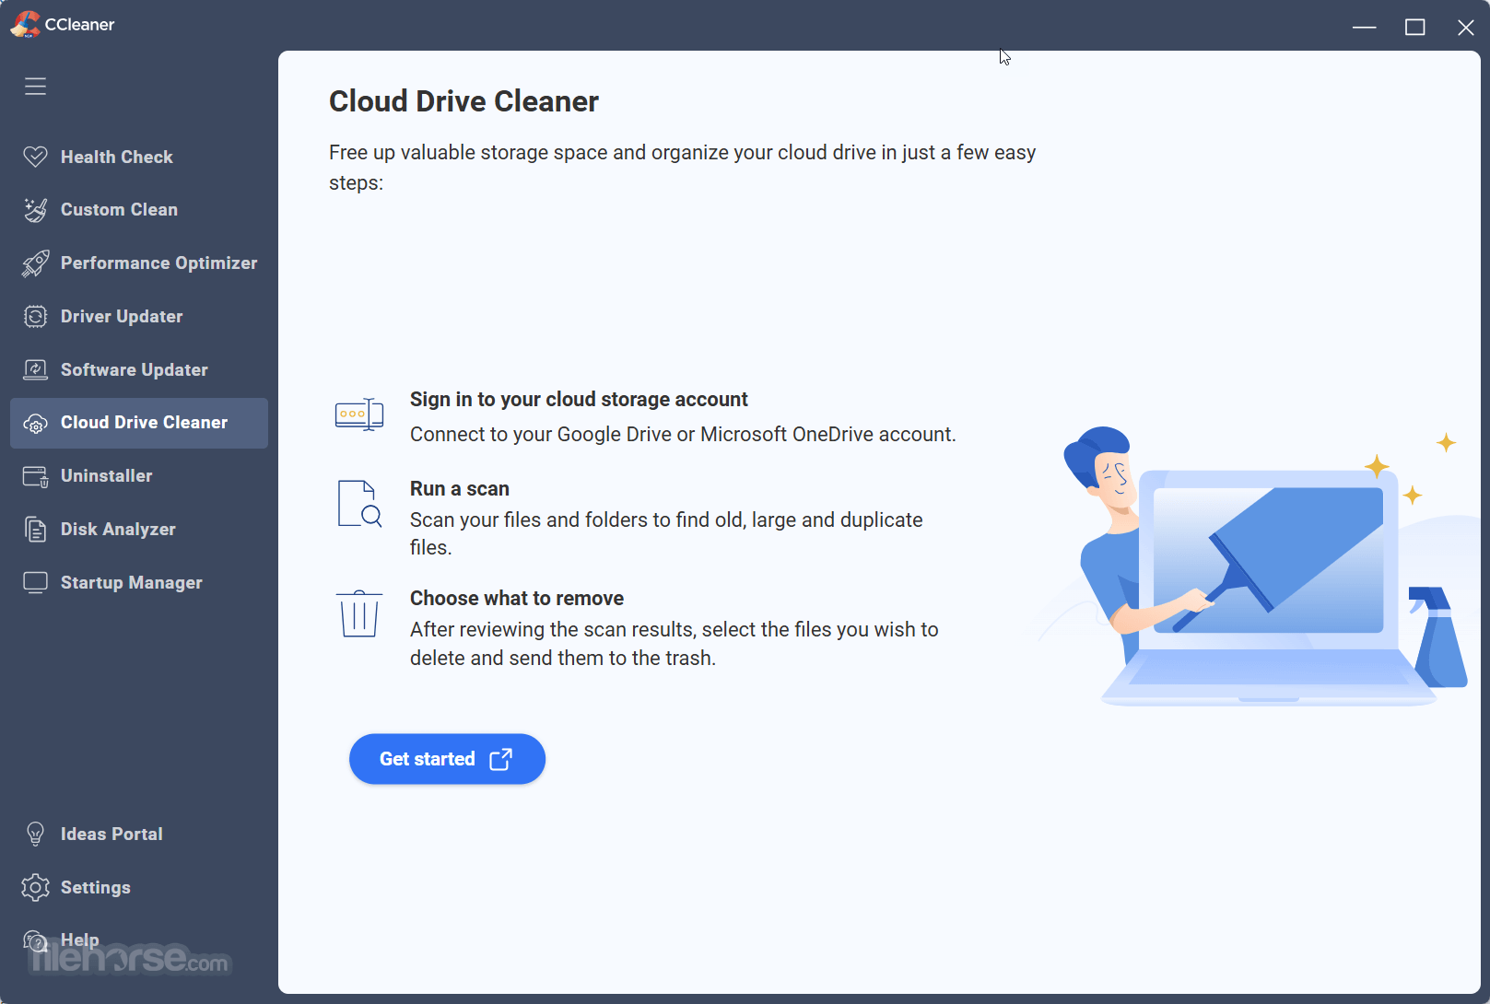Open the Help section
Image resolution: width=1490 pixels, height=1004 pixels.
click(139, 940)
